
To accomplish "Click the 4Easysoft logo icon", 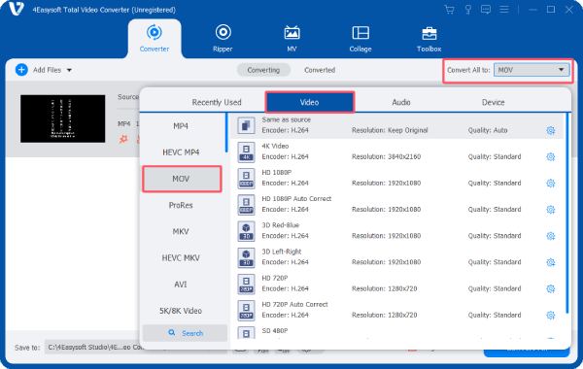I will tap(16, 10).
